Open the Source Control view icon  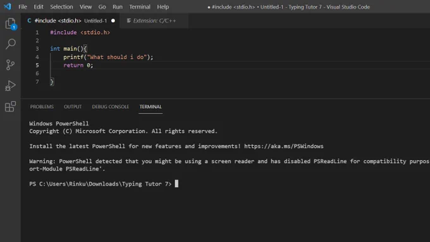pyautogui.click(x=10, y=64)
